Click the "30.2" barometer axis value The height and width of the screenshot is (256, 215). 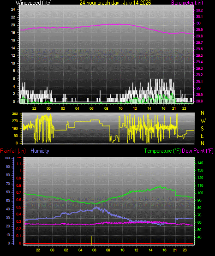tap(199, 10)
